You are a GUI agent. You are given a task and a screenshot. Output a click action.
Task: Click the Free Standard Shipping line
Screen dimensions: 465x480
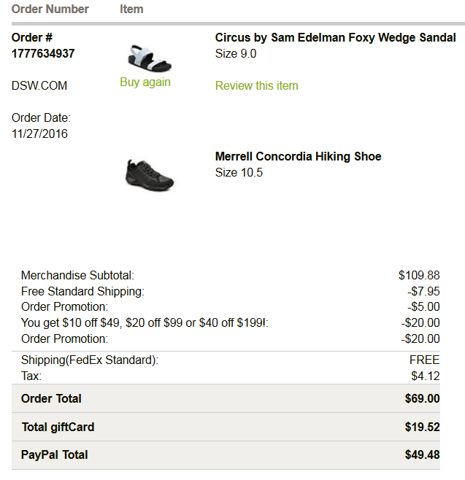82,292
